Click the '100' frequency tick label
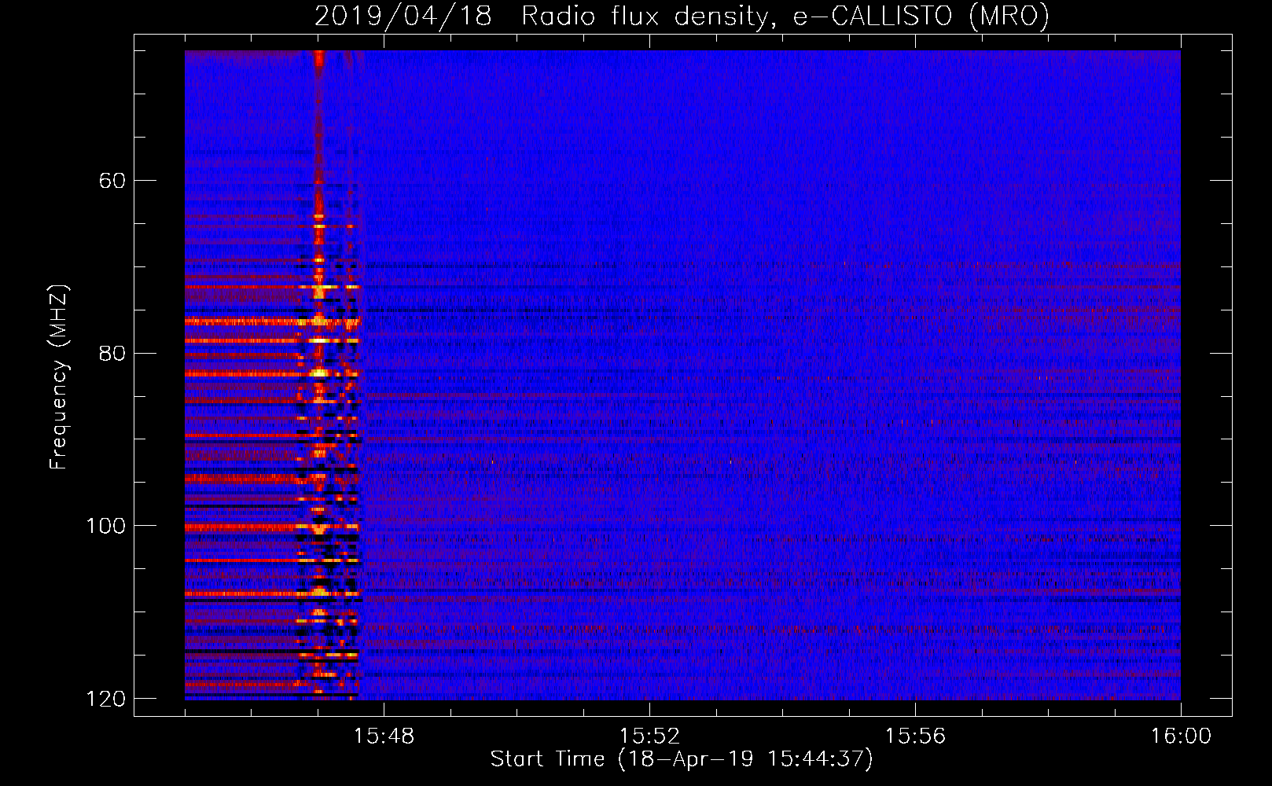This screenshot has width=1272, height=786. point(105,526)
